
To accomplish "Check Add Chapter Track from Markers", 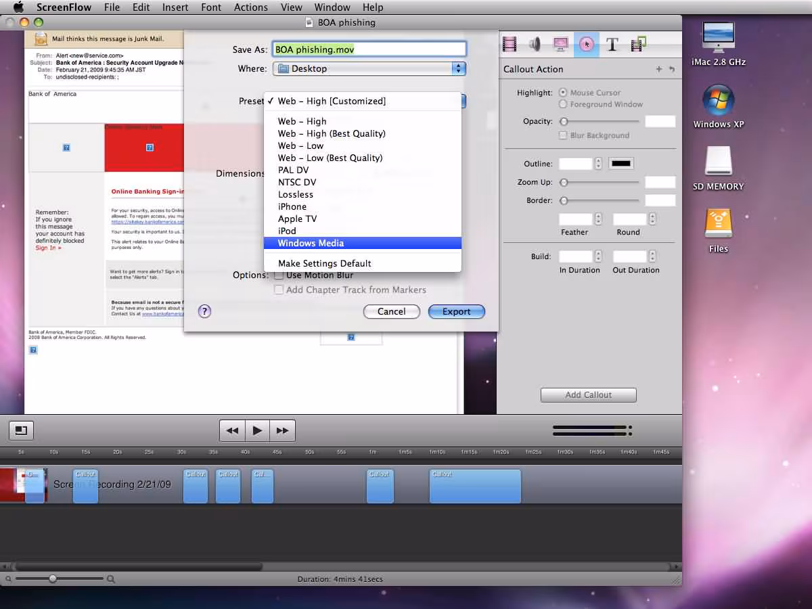I will [279, 290].
